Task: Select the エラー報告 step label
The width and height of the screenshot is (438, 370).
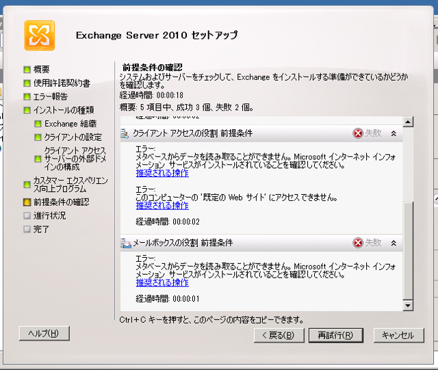Action: pos(51,96)
